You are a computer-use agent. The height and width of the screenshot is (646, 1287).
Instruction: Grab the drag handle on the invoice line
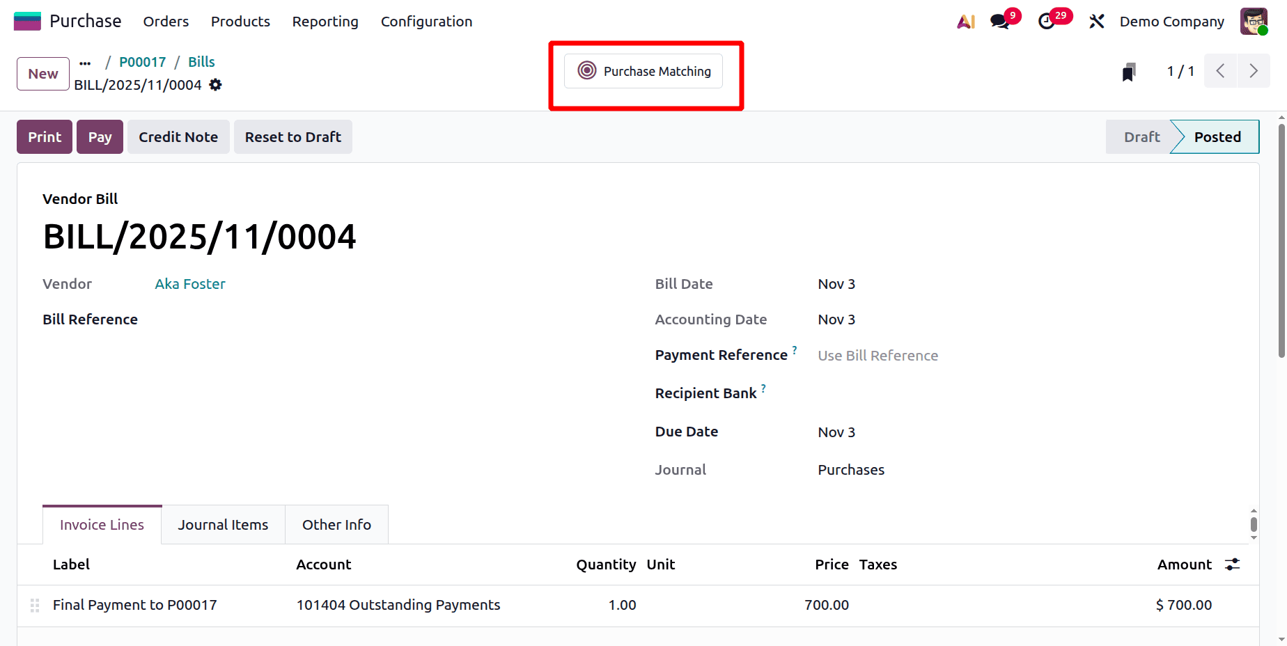click(34, 605)
